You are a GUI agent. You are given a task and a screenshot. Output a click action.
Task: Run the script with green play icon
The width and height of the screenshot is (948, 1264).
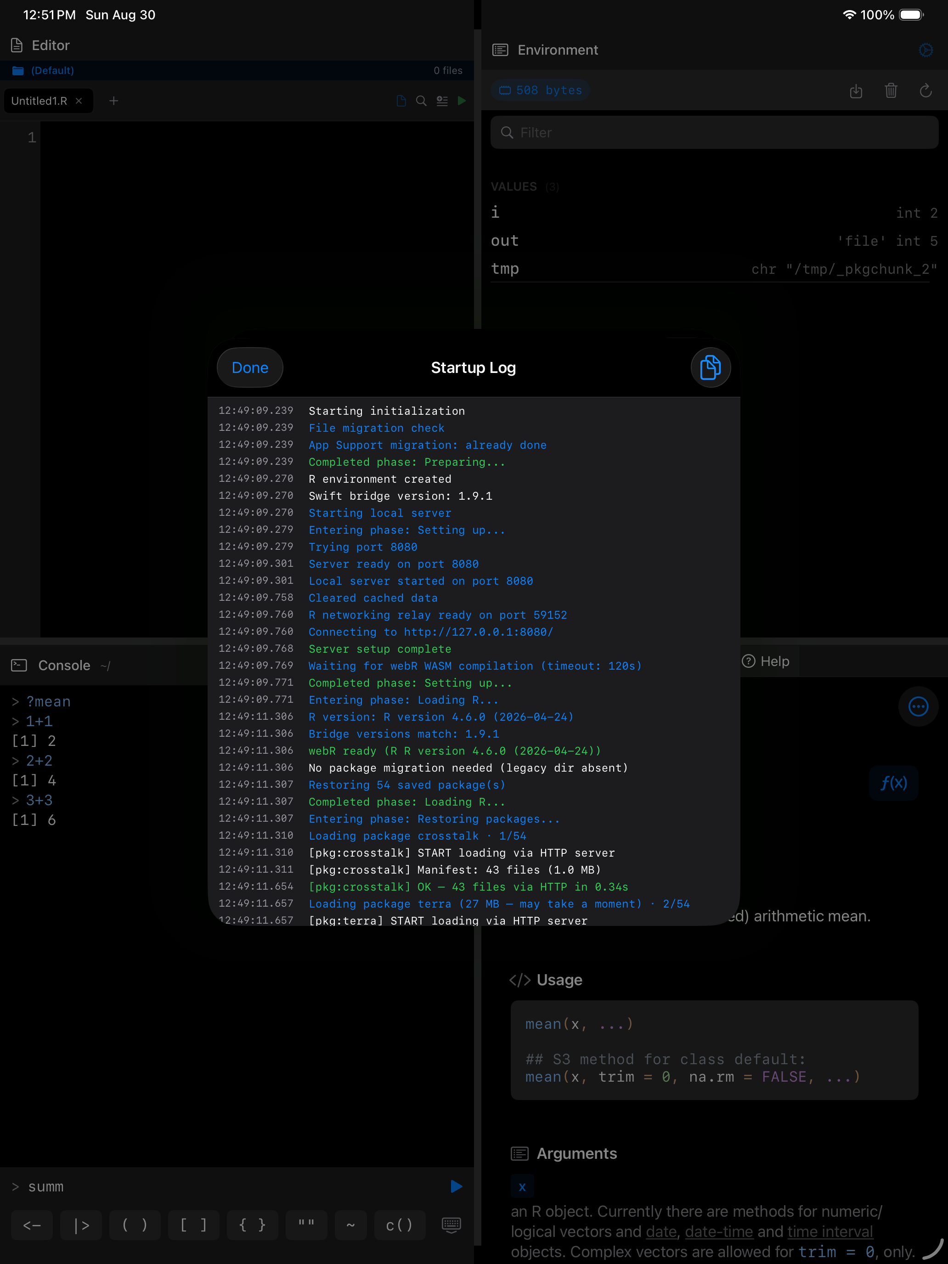[462, 101]
